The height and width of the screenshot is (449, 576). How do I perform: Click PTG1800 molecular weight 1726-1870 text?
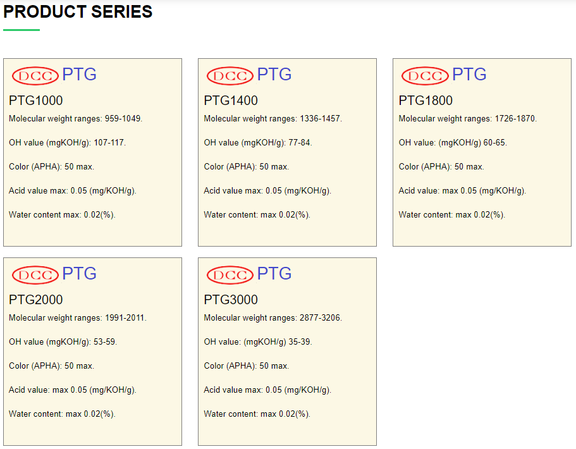point(468,119)
